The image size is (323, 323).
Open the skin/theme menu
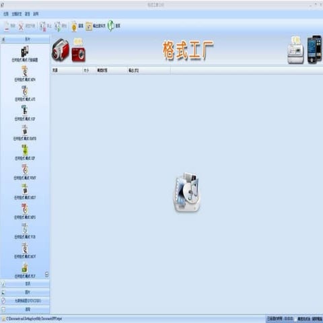[x=17, y=14]
